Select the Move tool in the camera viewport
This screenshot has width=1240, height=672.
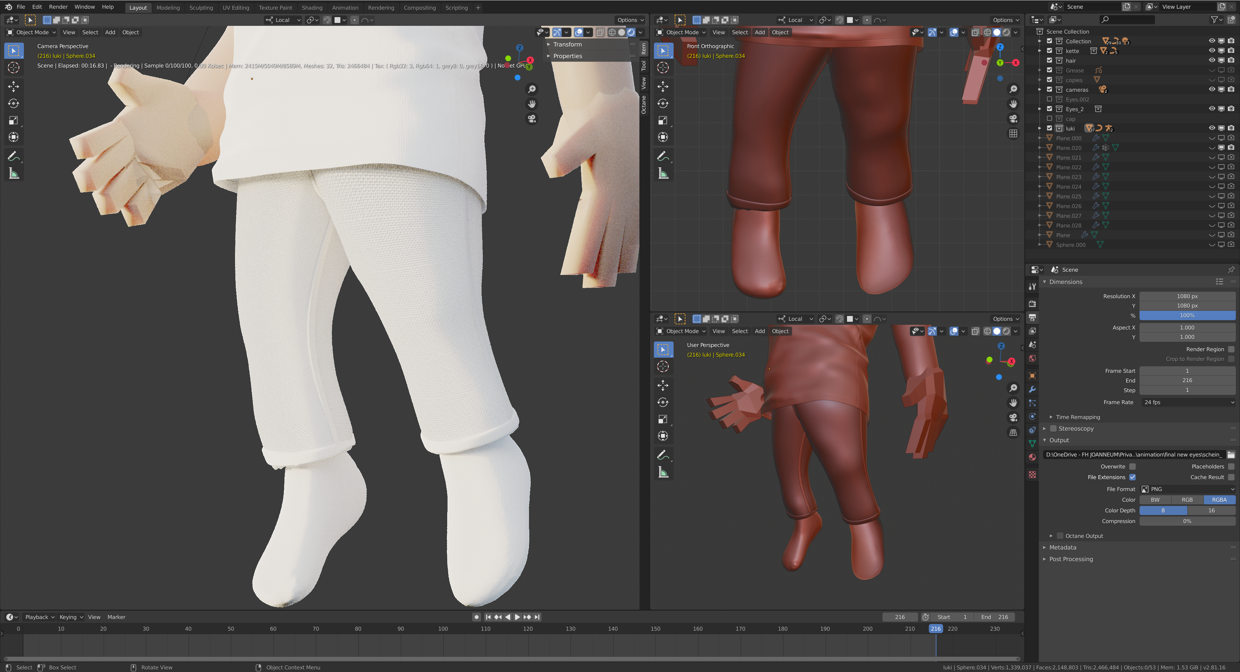tap(14, 86)
